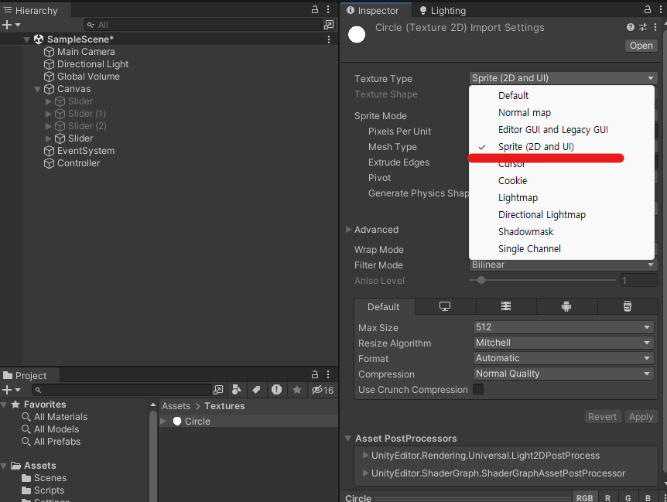The width and height of the screenshot is (667, 502).
Task: Select the EventSystem object
Action: tap(85, 151)
